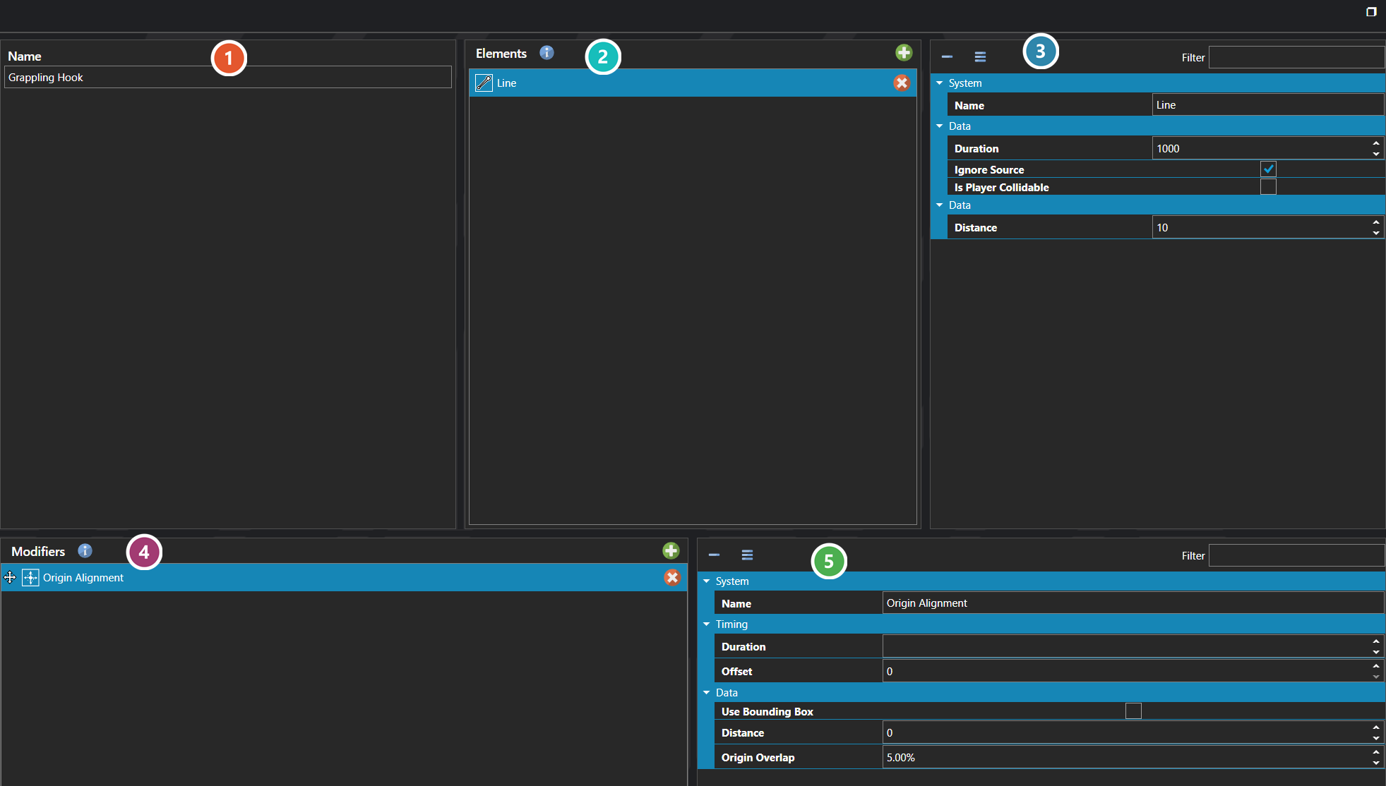Add a new modifier with green plus

(x=671, y=551)
